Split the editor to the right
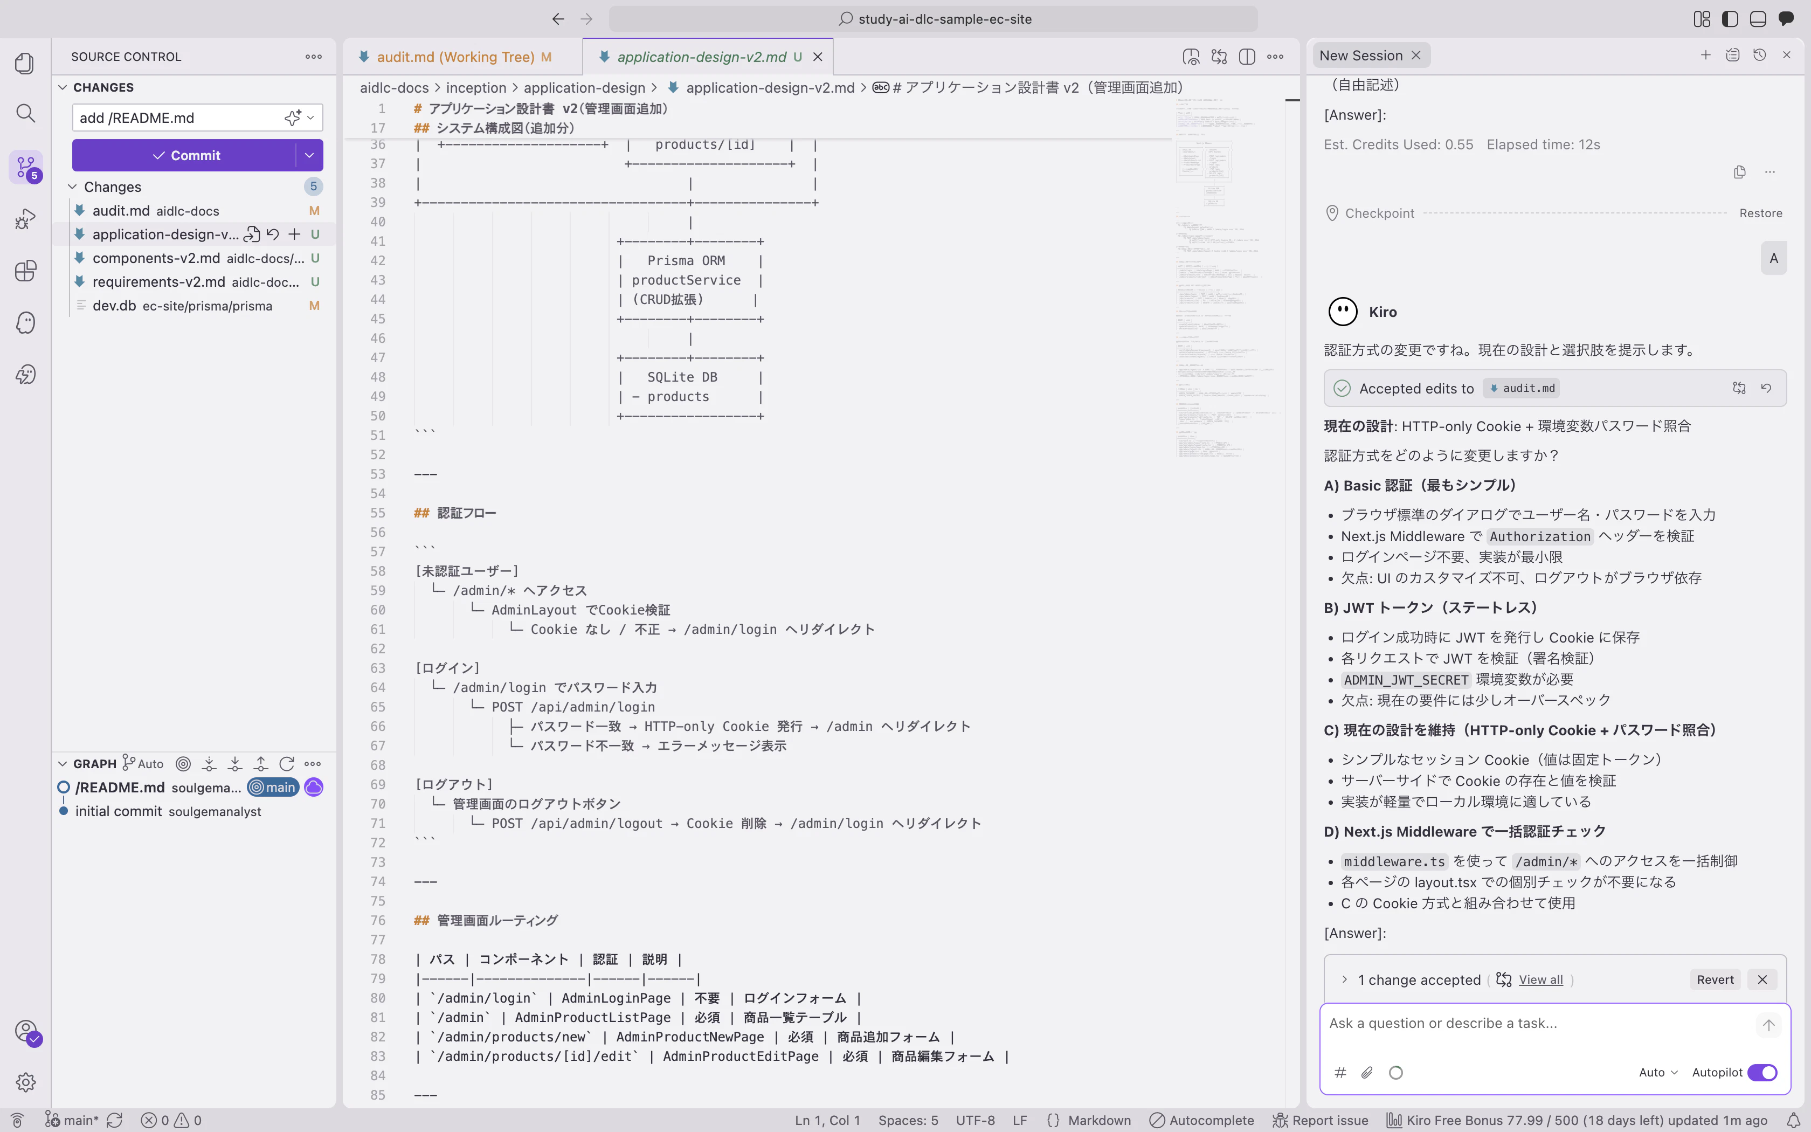The height and width of the screenshot is (1132, 1811). click(x=1247, y=57)
